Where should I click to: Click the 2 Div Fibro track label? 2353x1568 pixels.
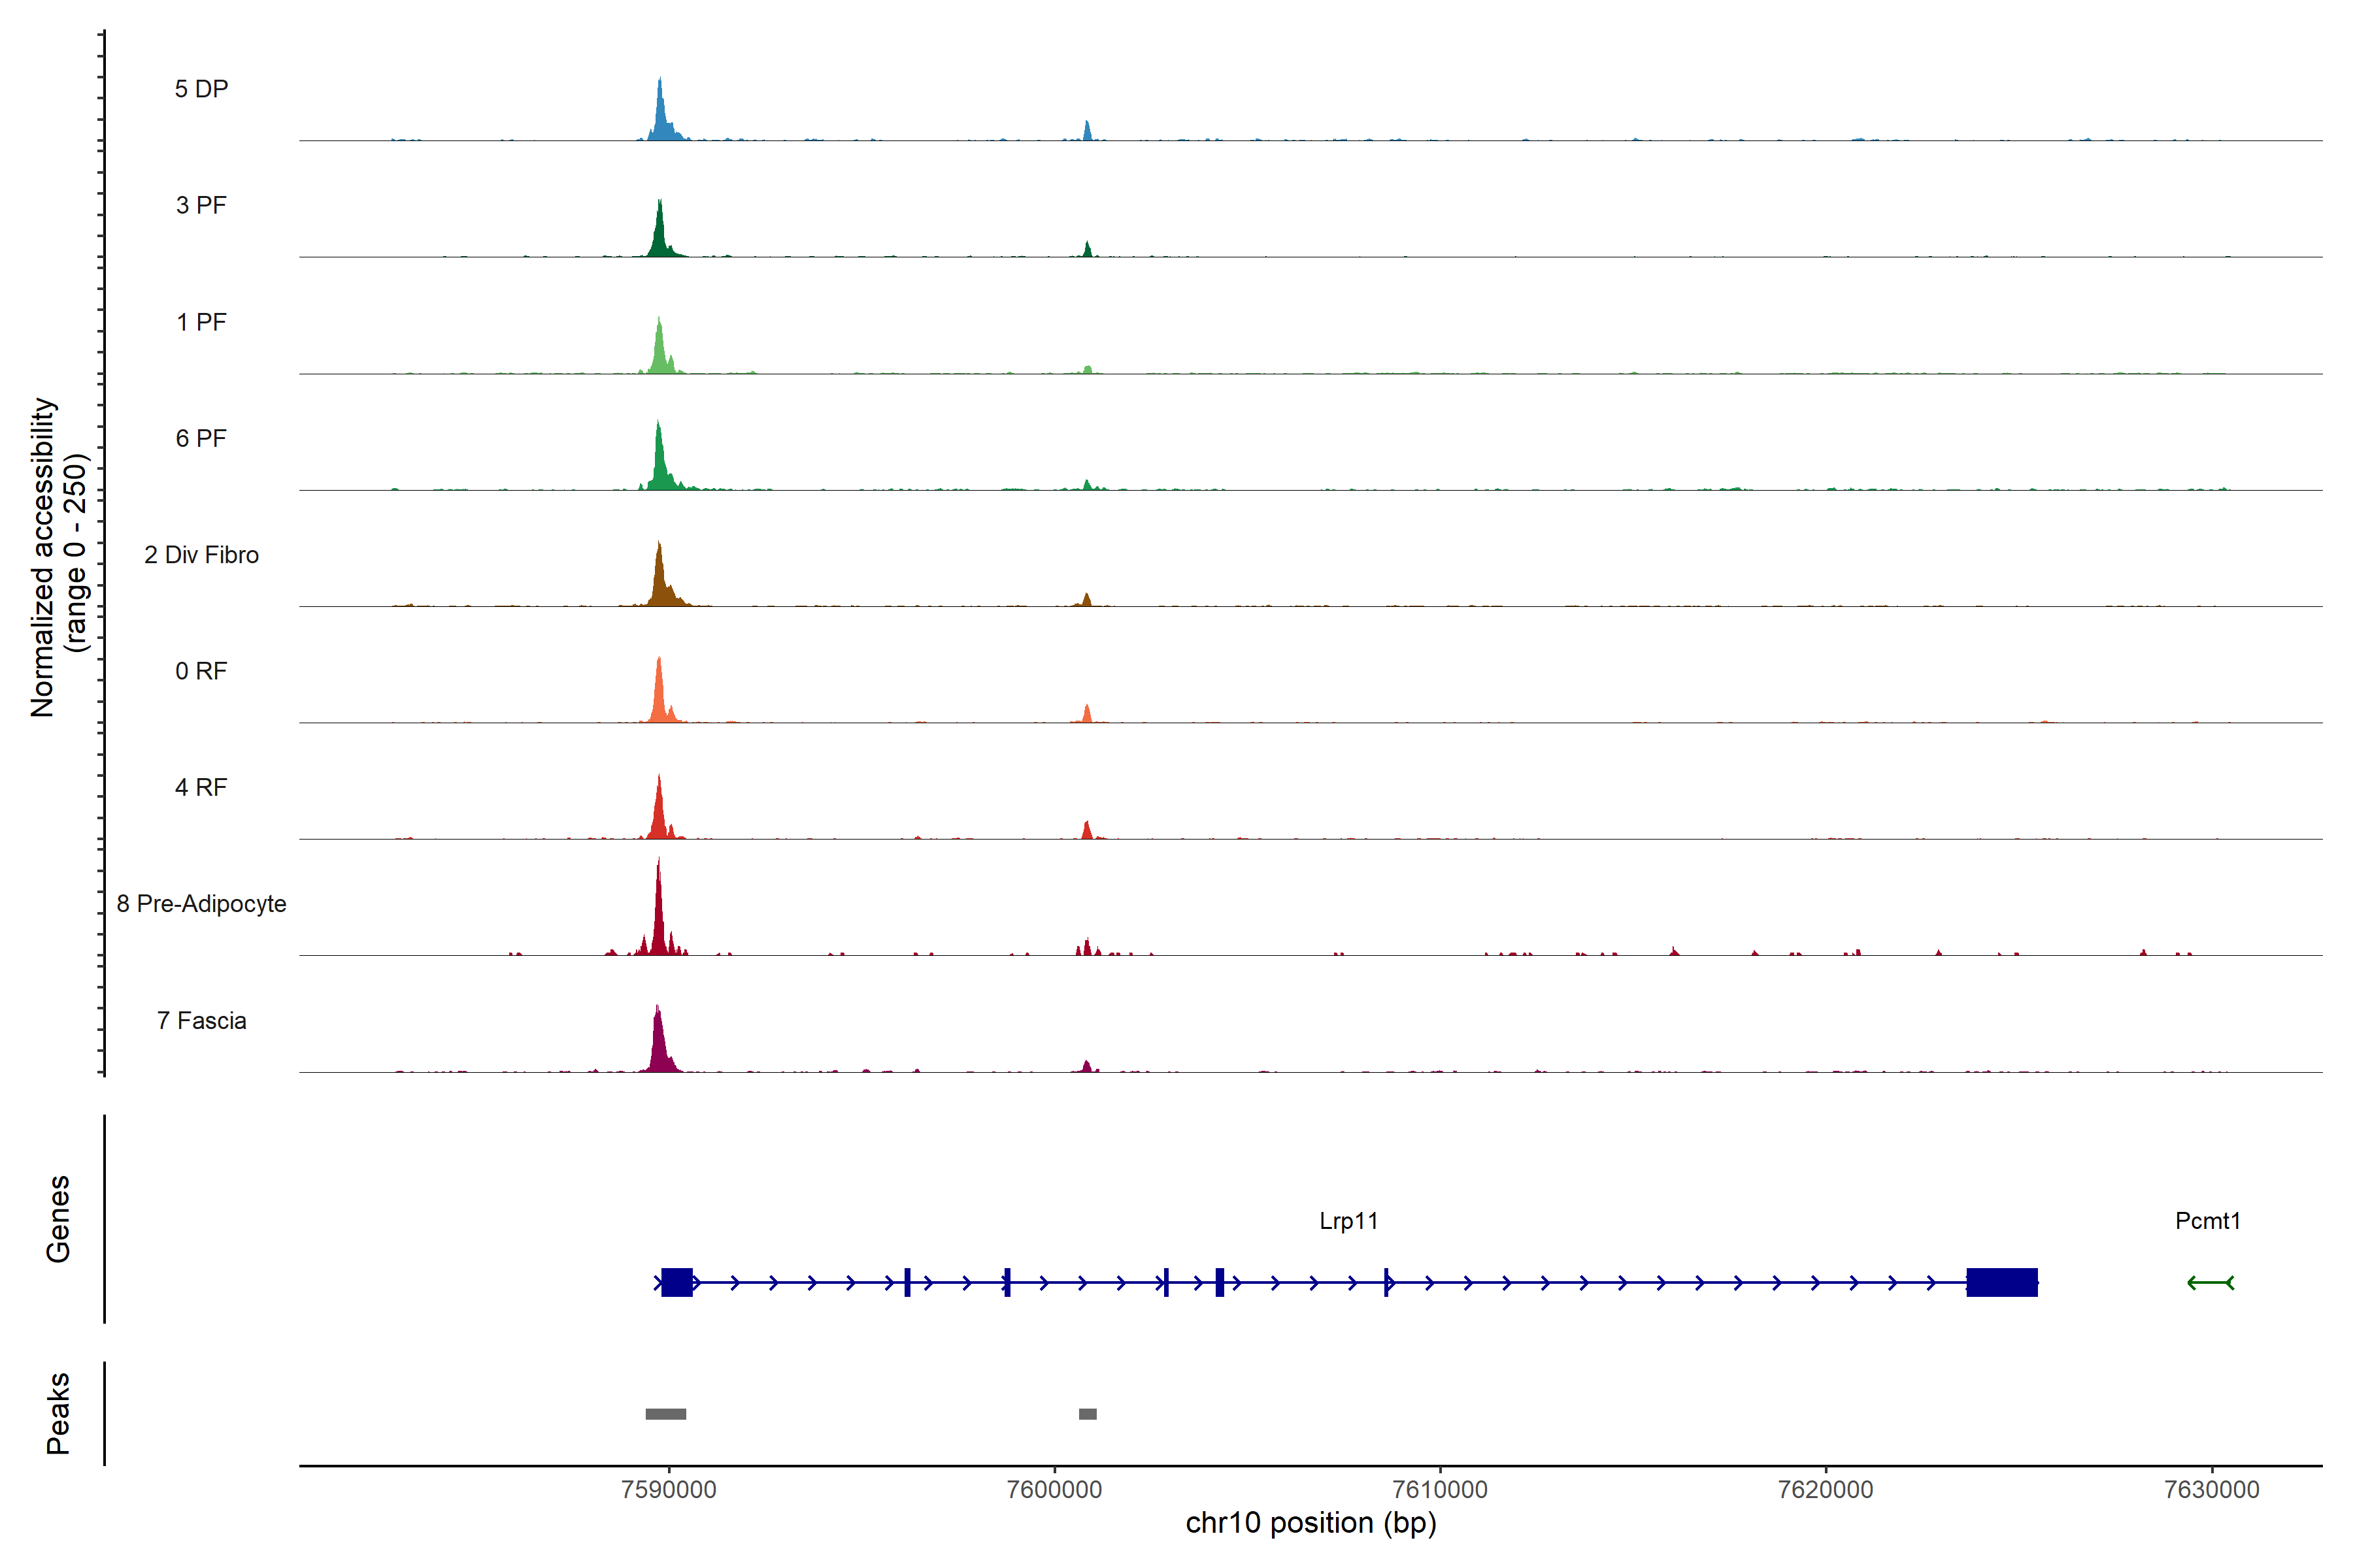click(201, 554)
